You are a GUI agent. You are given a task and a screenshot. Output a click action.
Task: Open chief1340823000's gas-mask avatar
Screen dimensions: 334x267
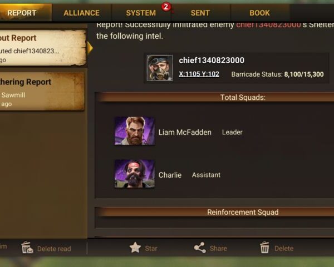pyautogui.click(x=160, y=68)
